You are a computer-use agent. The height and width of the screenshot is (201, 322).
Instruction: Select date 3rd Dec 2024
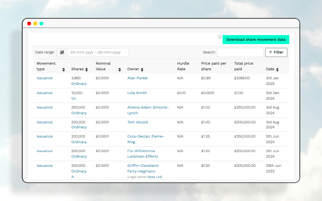click(x=272, y=96)
